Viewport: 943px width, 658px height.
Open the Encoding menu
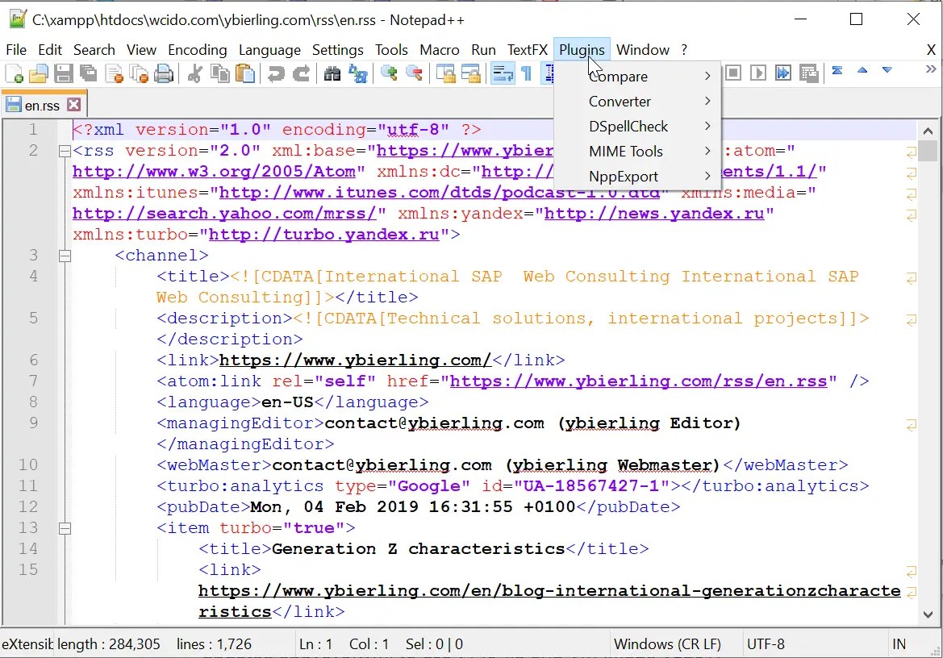pos(198,49)
